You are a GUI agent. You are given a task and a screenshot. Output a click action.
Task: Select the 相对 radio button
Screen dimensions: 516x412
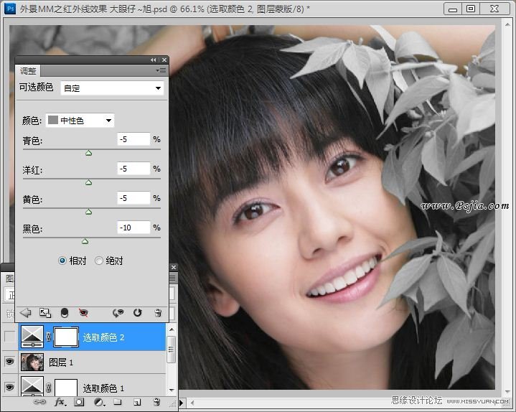[62, 261]
